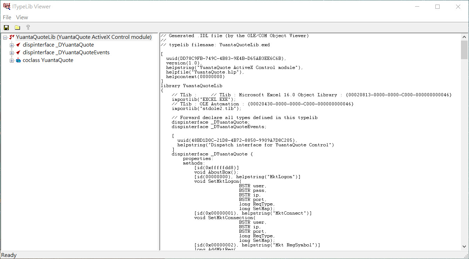Click the coclass YuantaQuote icon
Image resolution: width=469 pixels, height=259 pixels.
coord(19,60)
